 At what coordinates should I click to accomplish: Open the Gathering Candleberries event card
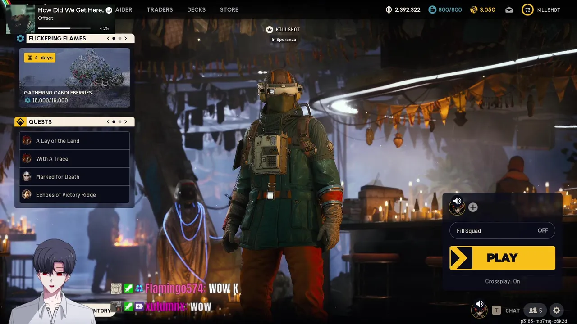click(74, 78)
